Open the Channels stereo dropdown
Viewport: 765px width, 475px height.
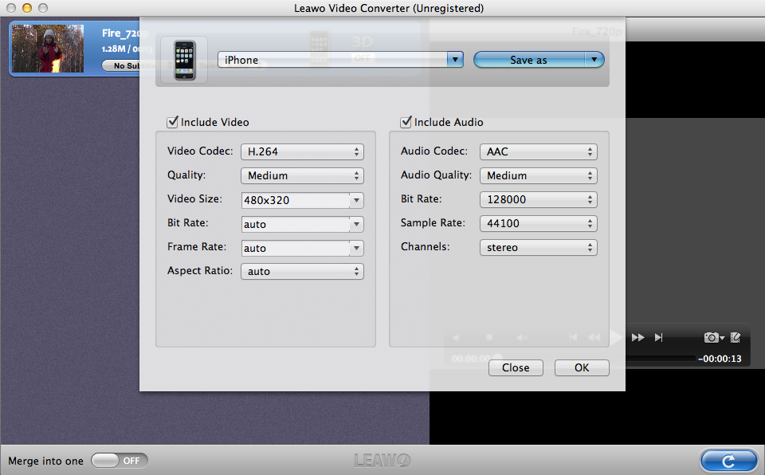(x=539, y=248)
